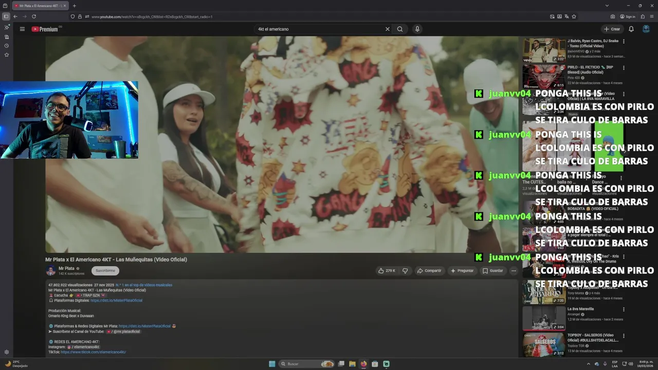This screenshot has width=658, height=370.
Task: Open the AI chatbot sidebar icon
Action: [x=7, y=27]
